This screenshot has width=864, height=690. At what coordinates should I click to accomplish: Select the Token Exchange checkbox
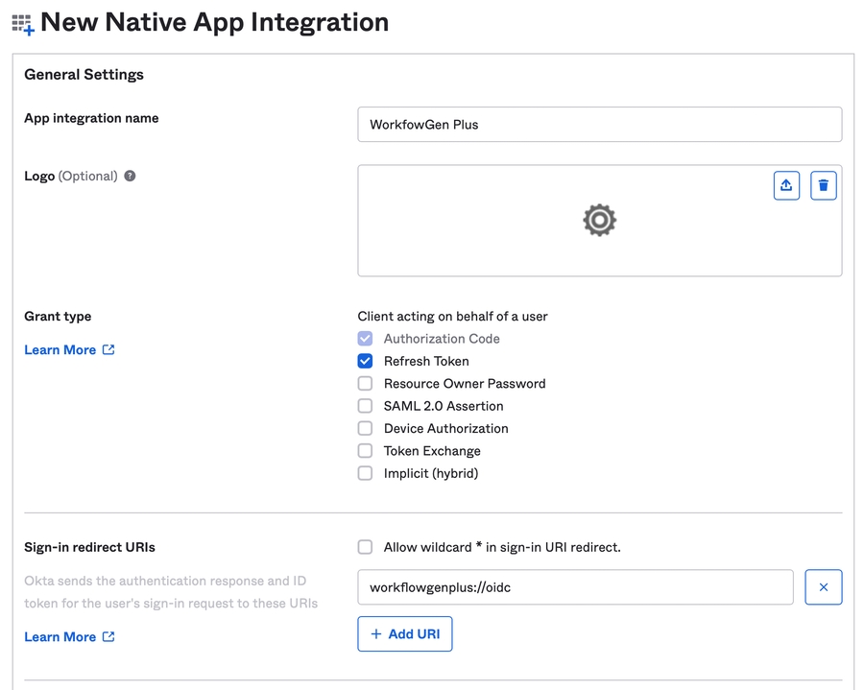(365, 451)
